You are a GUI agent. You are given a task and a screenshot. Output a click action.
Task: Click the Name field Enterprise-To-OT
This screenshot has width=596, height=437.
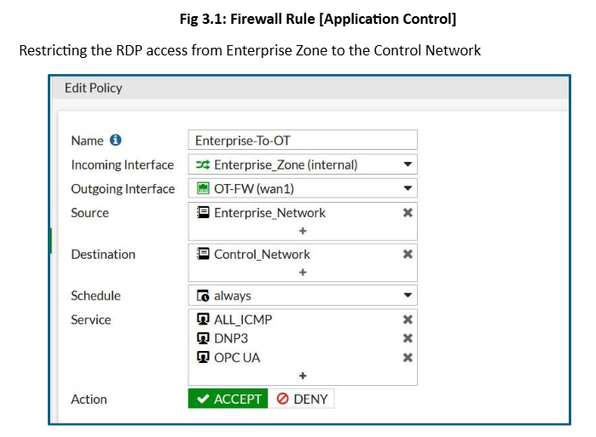[303, 141]
